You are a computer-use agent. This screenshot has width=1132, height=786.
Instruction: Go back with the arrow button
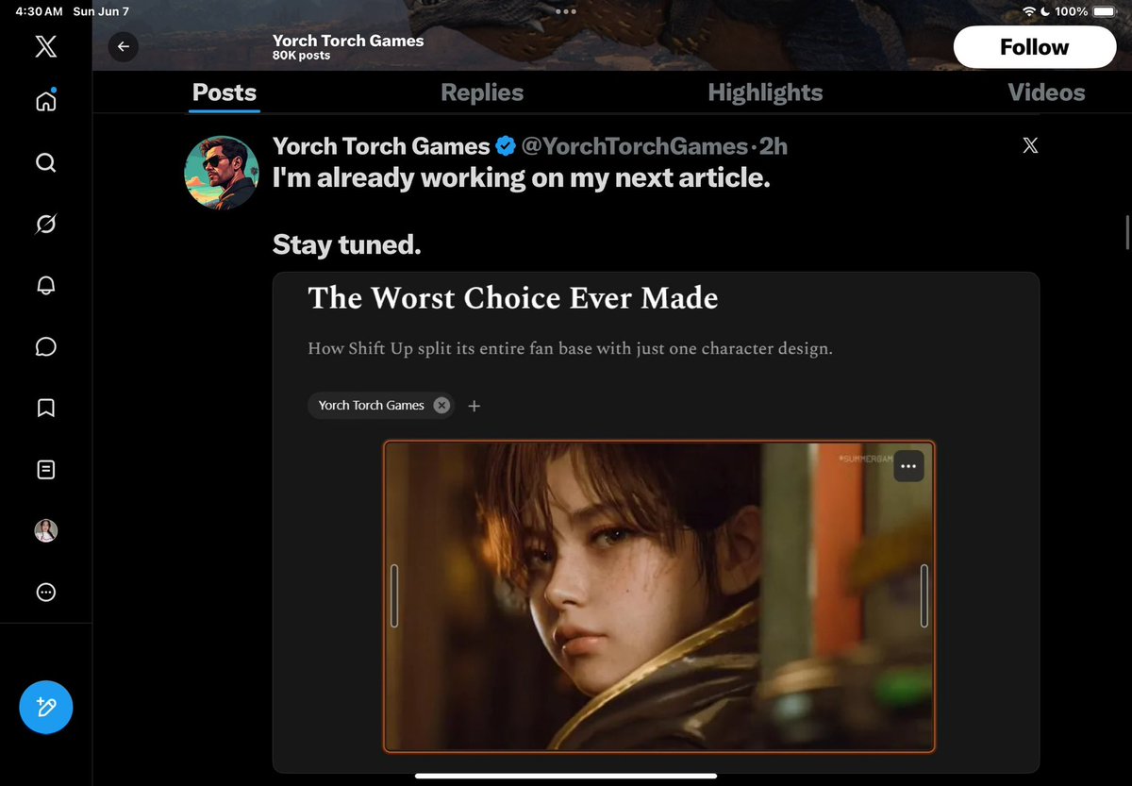click(123, 47)
